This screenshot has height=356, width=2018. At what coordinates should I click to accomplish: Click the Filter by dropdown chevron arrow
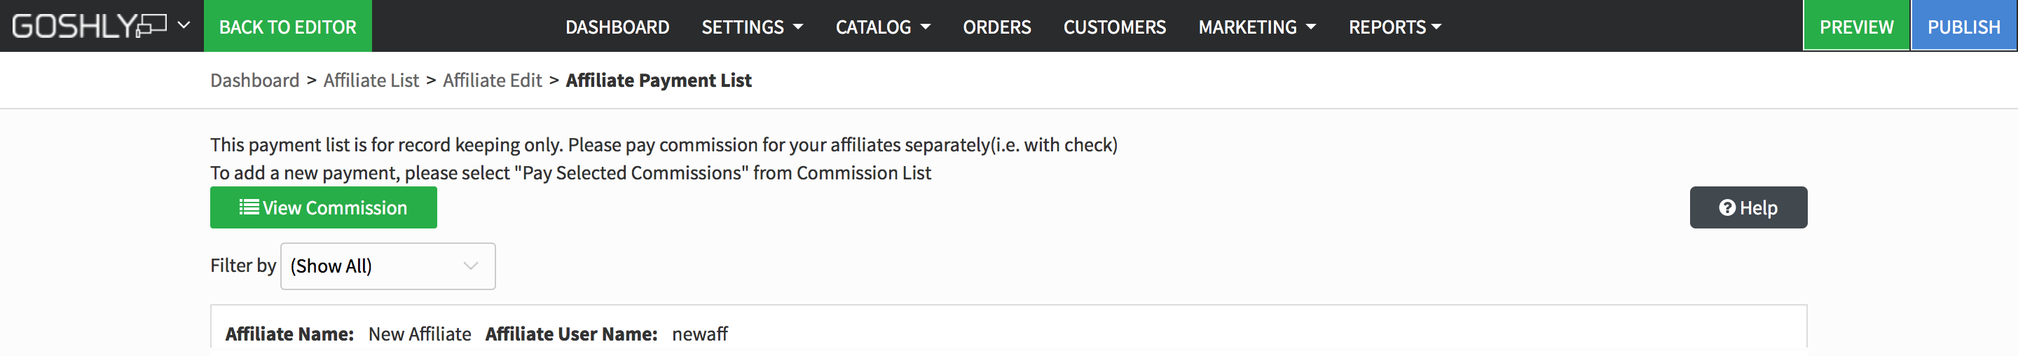click(470, 266)
